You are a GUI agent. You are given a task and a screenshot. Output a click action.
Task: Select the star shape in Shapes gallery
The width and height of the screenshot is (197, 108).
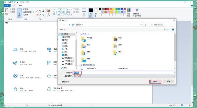coord(59,15)
